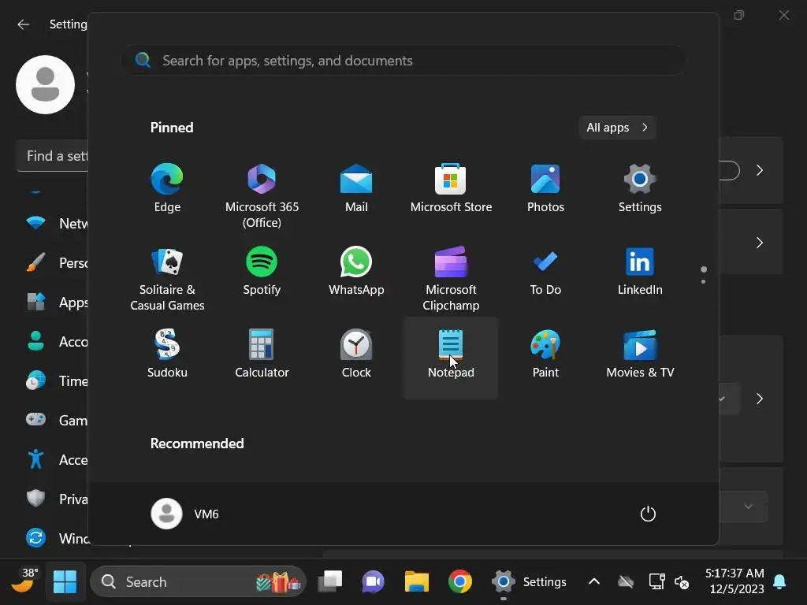Select Time & language in Settings sidebar

tap(57, 381)
